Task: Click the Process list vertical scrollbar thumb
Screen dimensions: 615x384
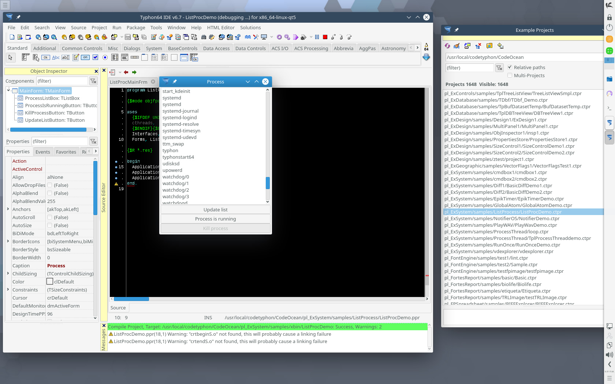Action: (x=268, y=183)
